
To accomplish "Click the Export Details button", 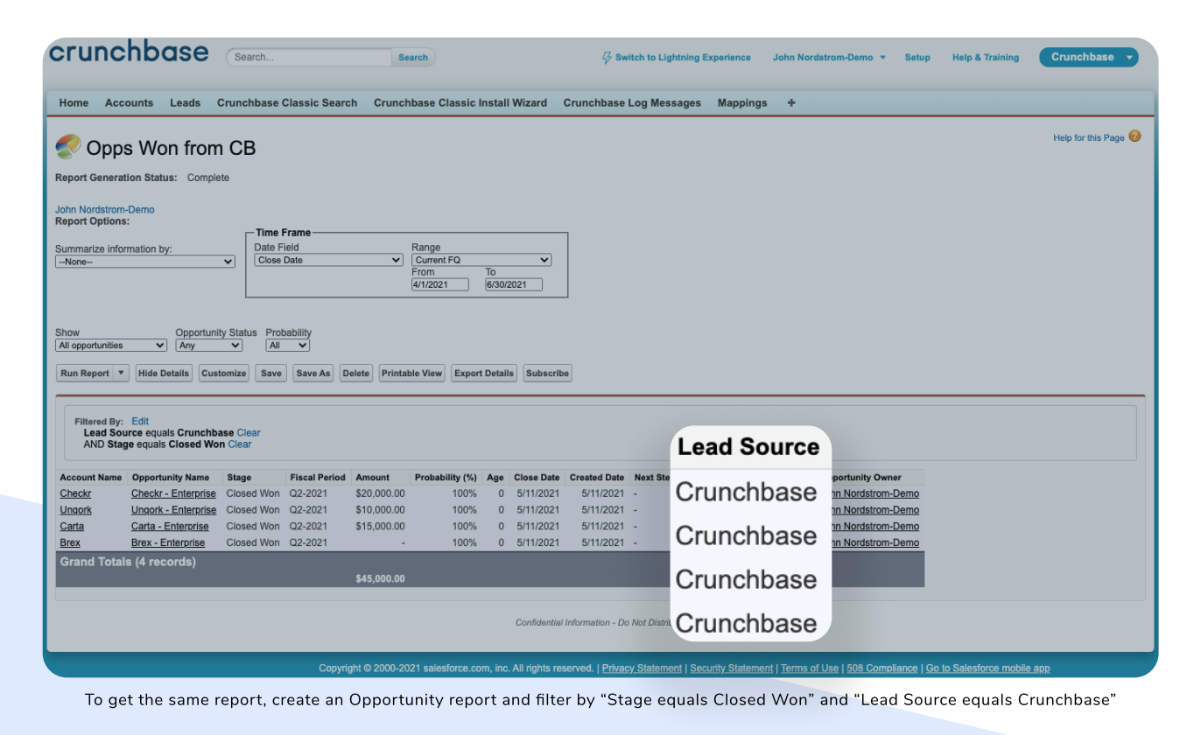I will [483, 373].
